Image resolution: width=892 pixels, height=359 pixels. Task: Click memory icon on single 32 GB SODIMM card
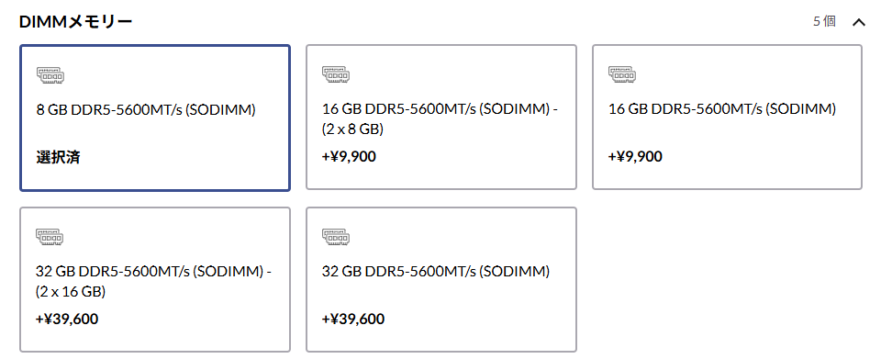(x=336, y=237)
